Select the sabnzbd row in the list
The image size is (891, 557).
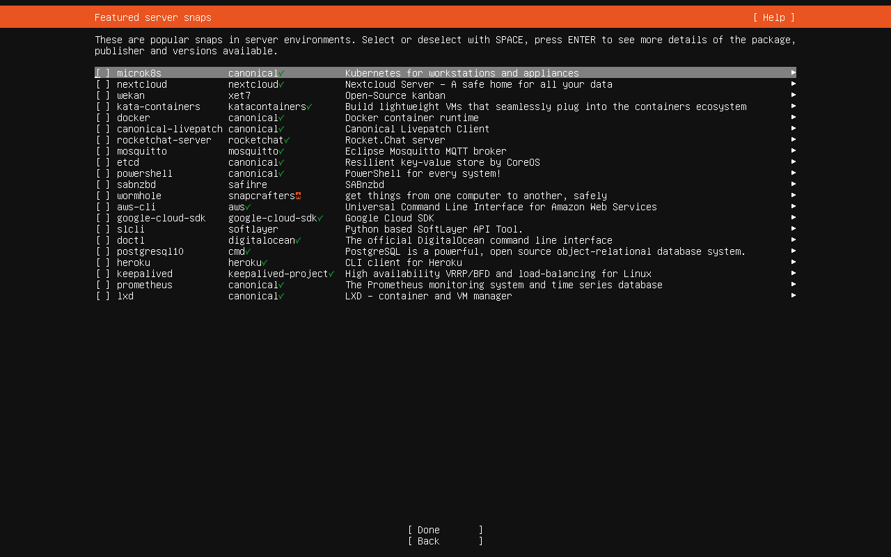coord(278,185)
